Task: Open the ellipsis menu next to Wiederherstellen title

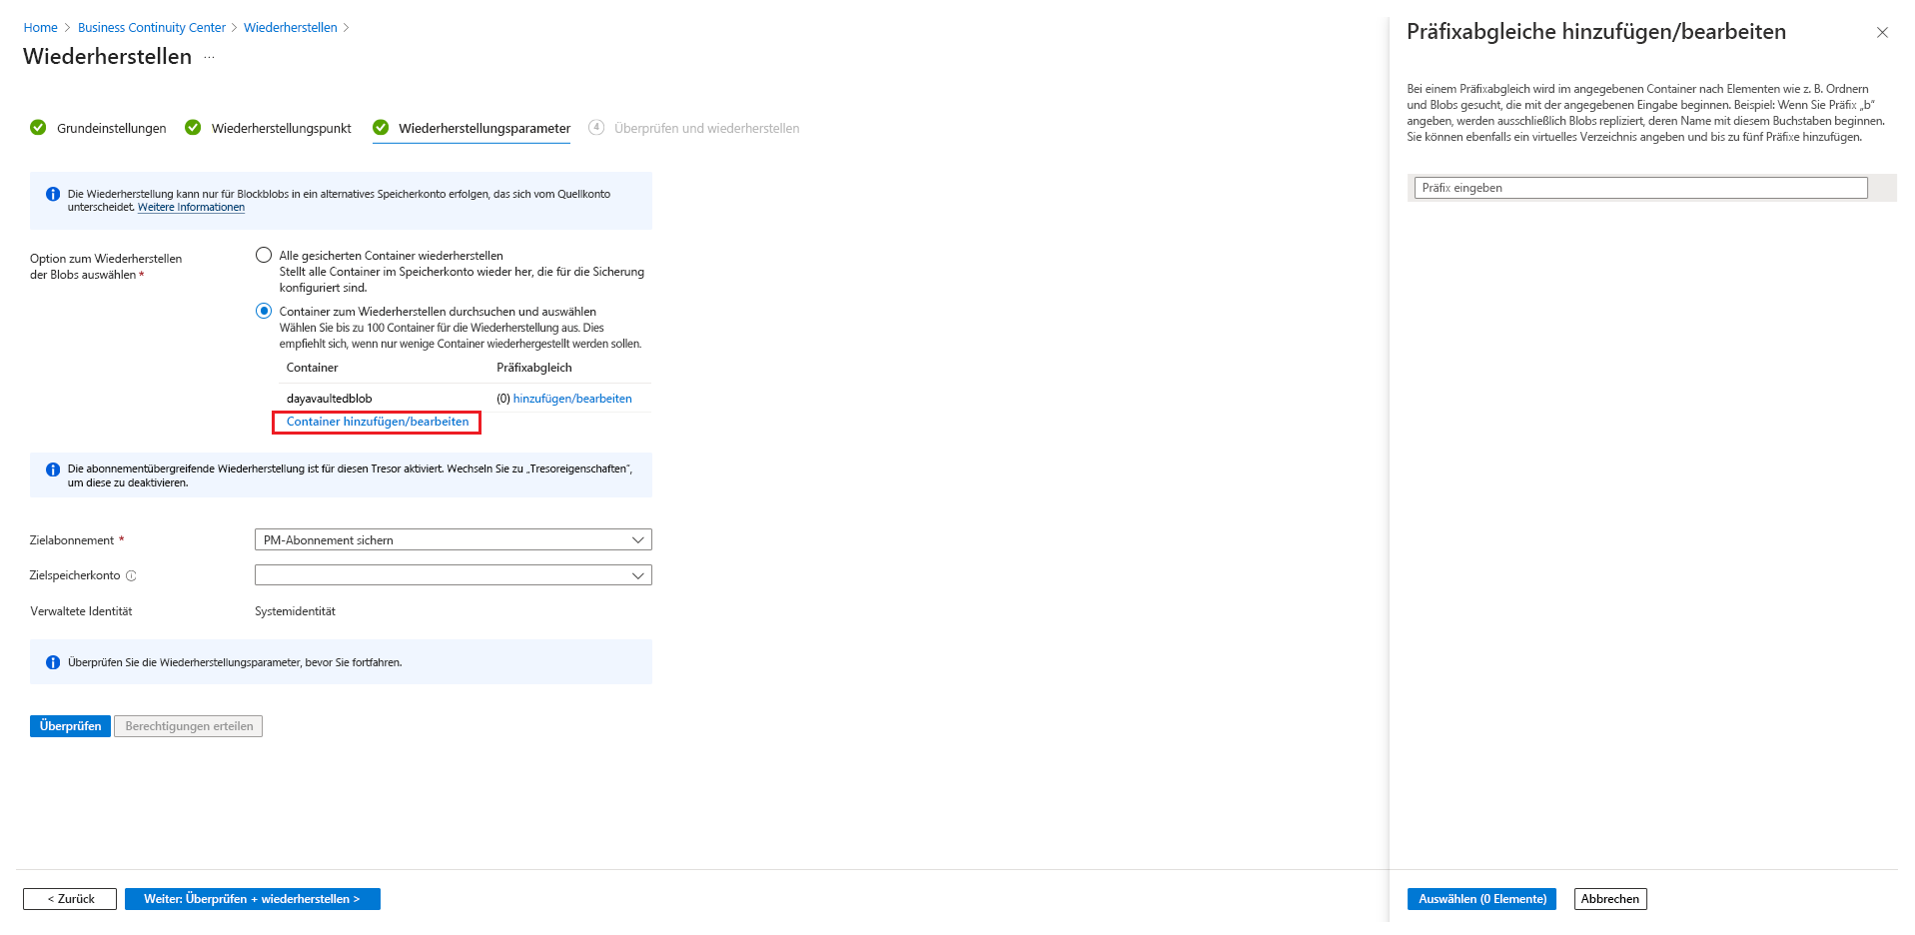Action: (209, 58)
